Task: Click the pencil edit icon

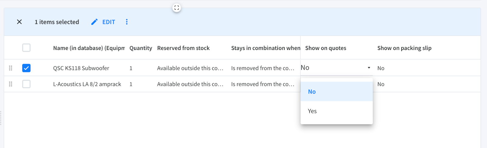Action: tap(94, 22)
